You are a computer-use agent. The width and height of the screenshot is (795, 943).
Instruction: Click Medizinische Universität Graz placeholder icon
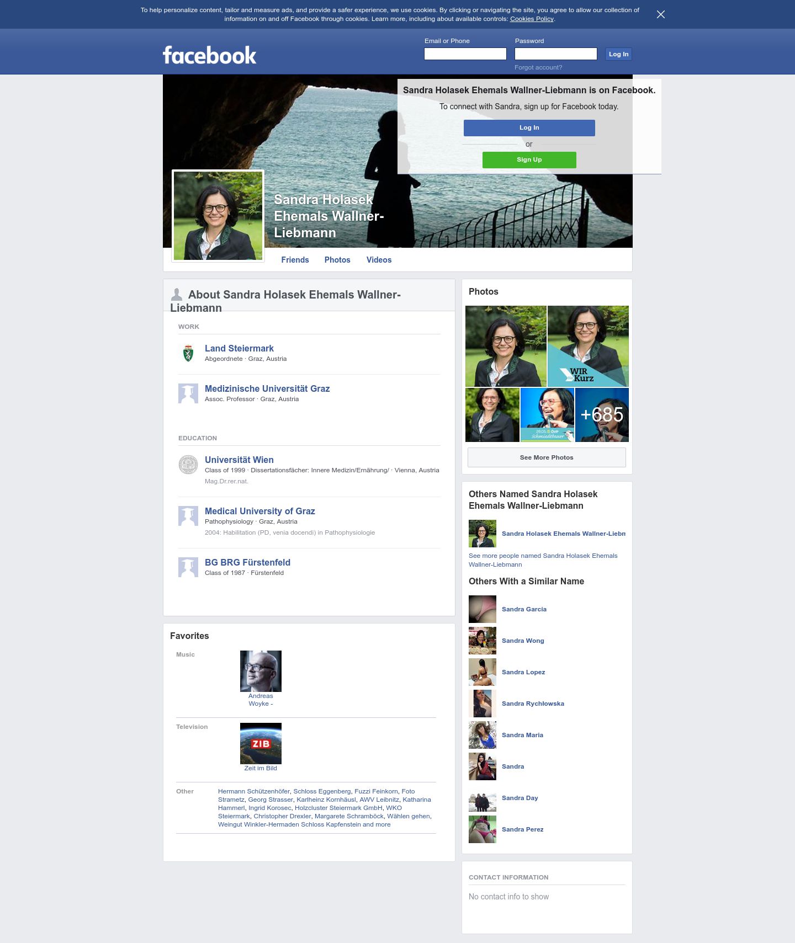[188, 393]
